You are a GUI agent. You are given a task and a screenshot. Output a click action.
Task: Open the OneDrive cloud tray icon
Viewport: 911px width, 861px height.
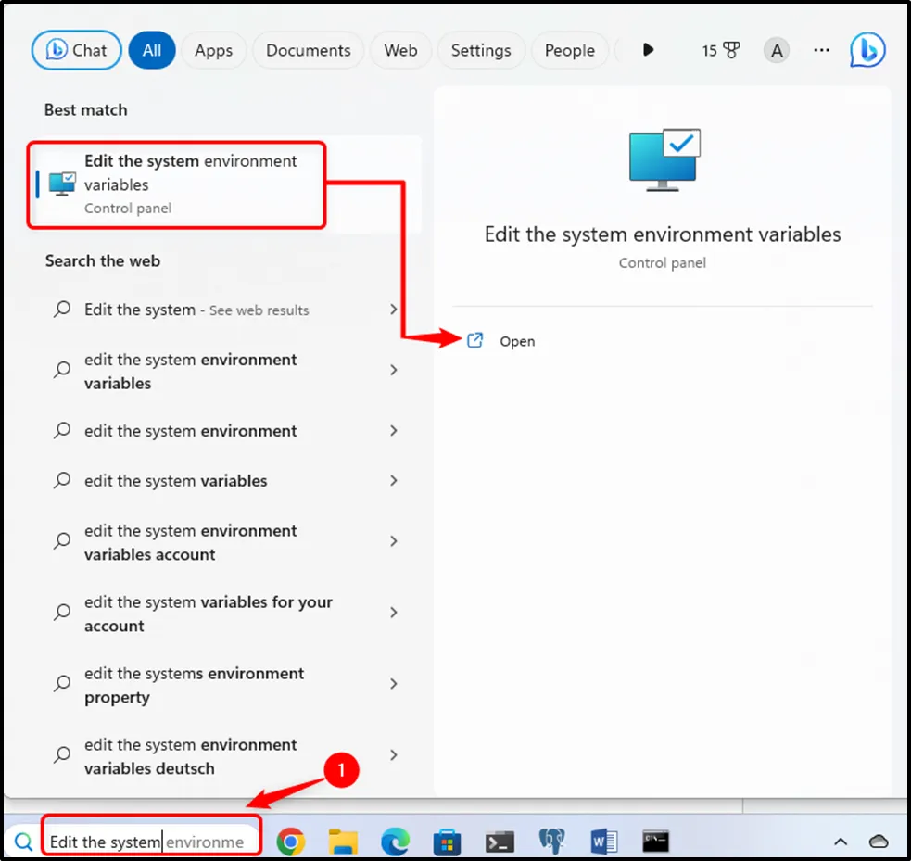click(x=879, y=842)
